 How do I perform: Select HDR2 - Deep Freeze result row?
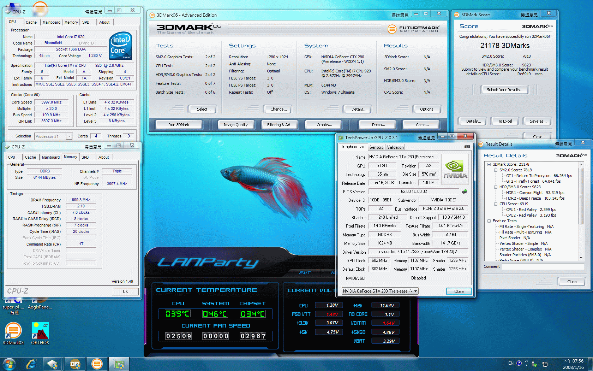tap(535, 198)
